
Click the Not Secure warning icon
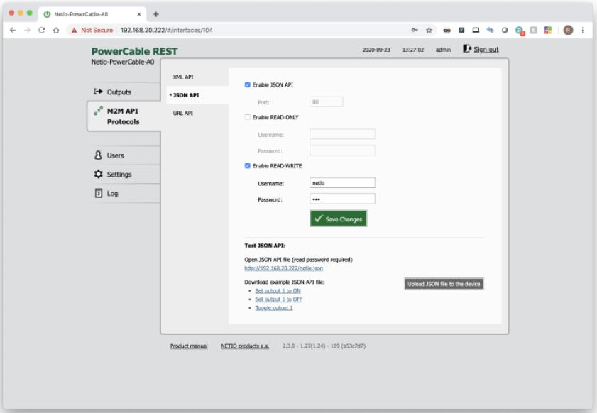[x=75, y=30]
